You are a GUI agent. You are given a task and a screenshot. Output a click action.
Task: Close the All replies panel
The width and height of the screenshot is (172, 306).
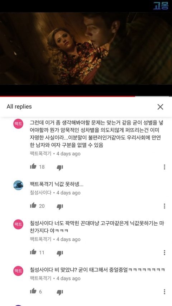[x=160, y=107]
